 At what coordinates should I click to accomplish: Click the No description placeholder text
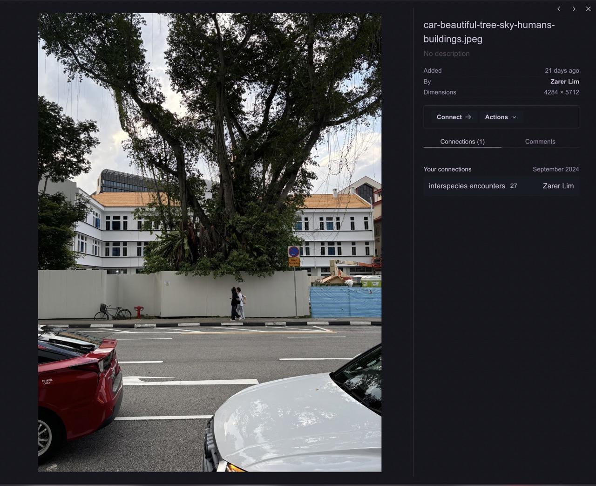pos(446,54)
